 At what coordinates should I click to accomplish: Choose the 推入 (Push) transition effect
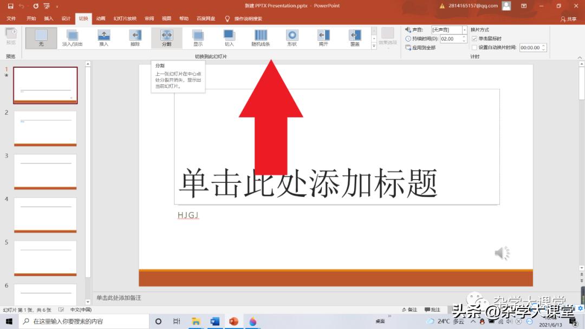click(x=103, y=38)
